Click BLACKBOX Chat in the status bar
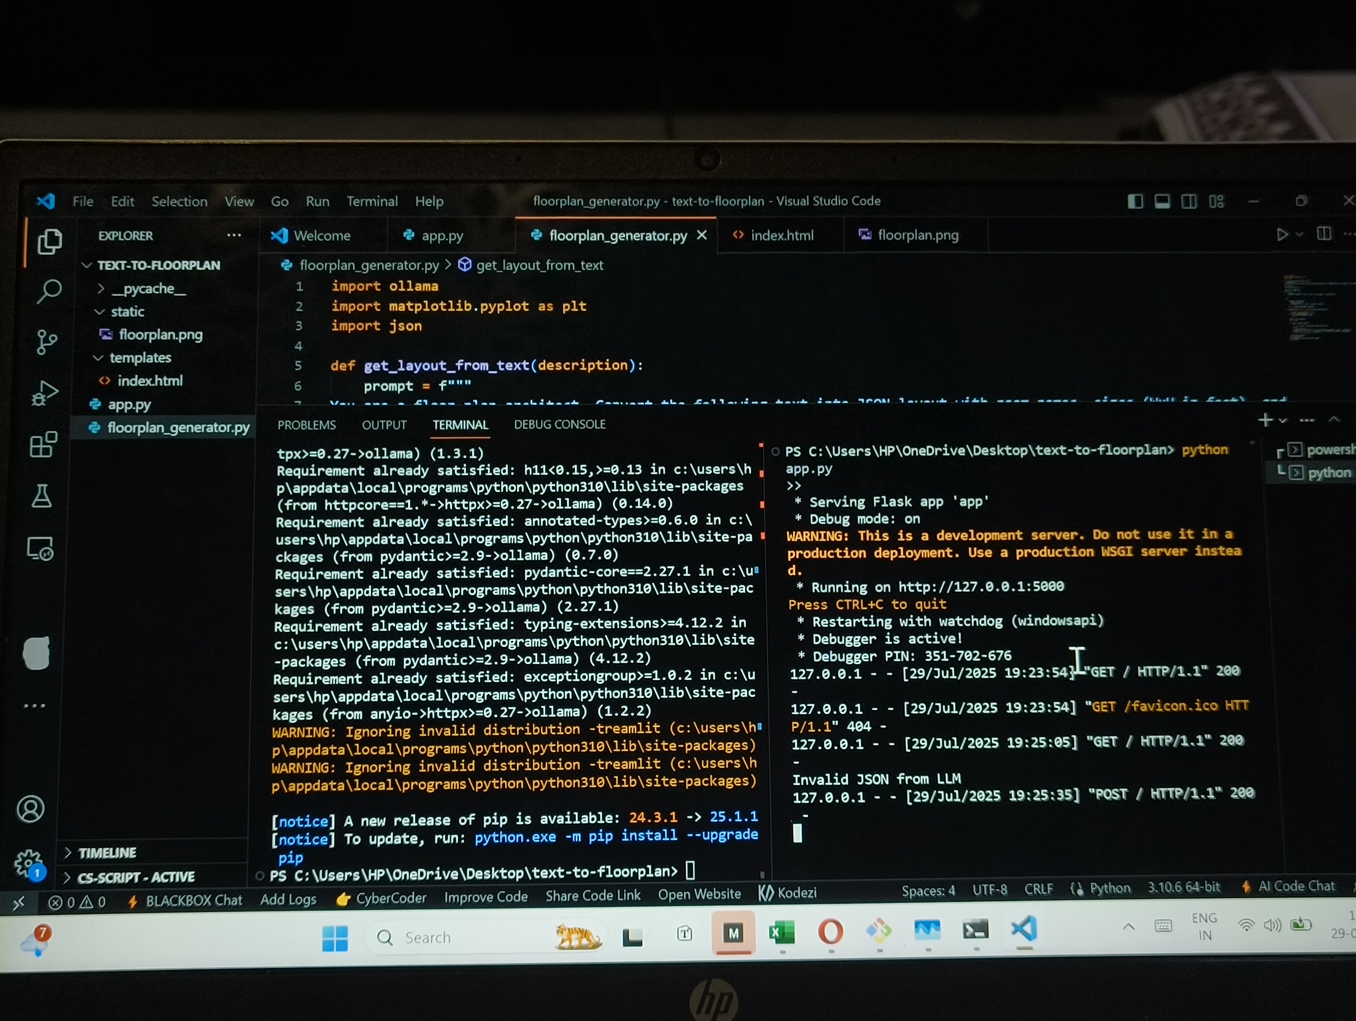Viewport: 1356px width, 1021px height. pos(193,900)
